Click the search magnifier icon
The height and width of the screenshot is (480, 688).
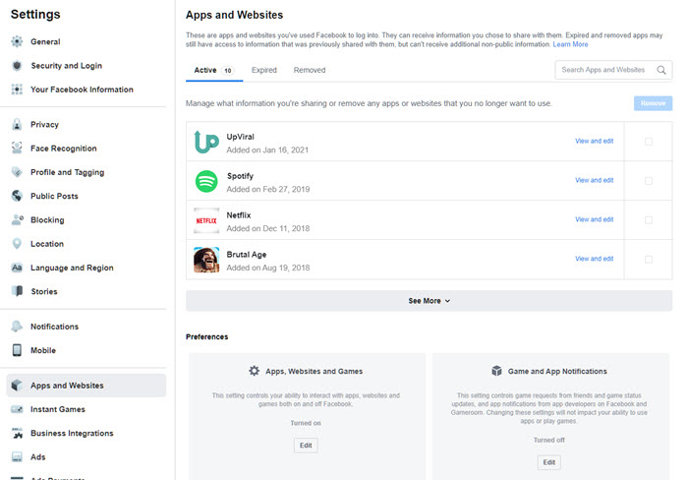point(661,70)
